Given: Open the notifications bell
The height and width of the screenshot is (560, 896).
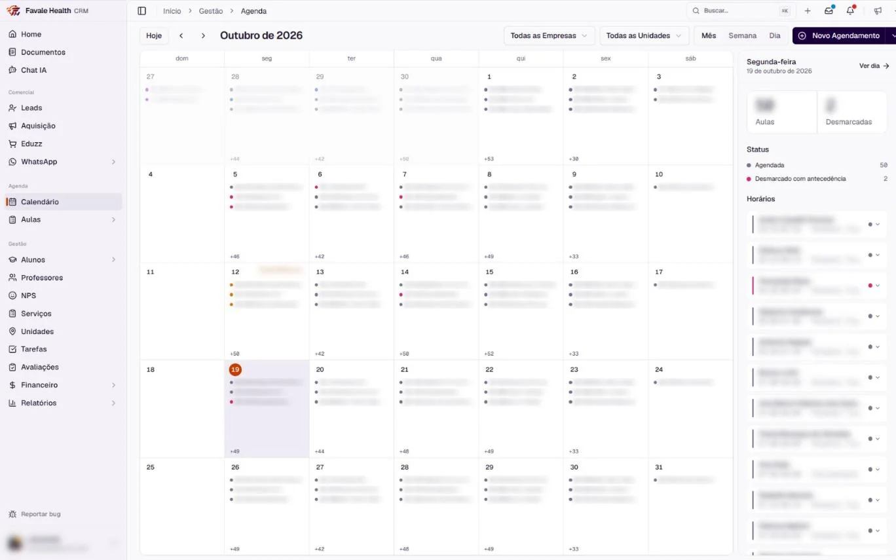Looking at the screenshot, I should [850, 11].
